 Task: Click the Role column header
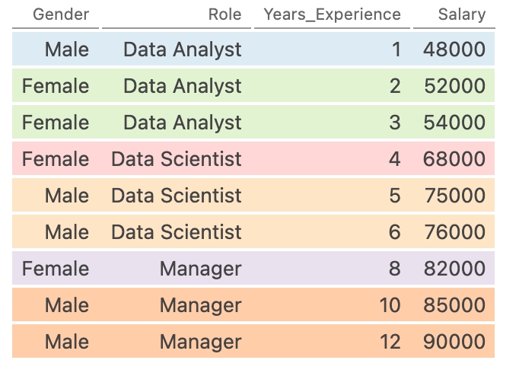tap(224, 14)
